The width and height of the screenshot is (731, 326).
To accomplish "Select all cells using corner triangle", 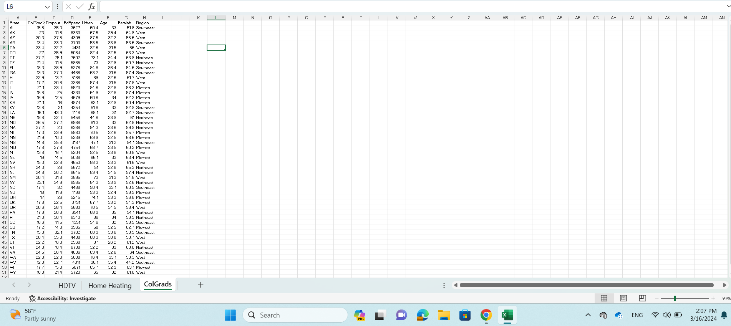I will coord(4,18).
